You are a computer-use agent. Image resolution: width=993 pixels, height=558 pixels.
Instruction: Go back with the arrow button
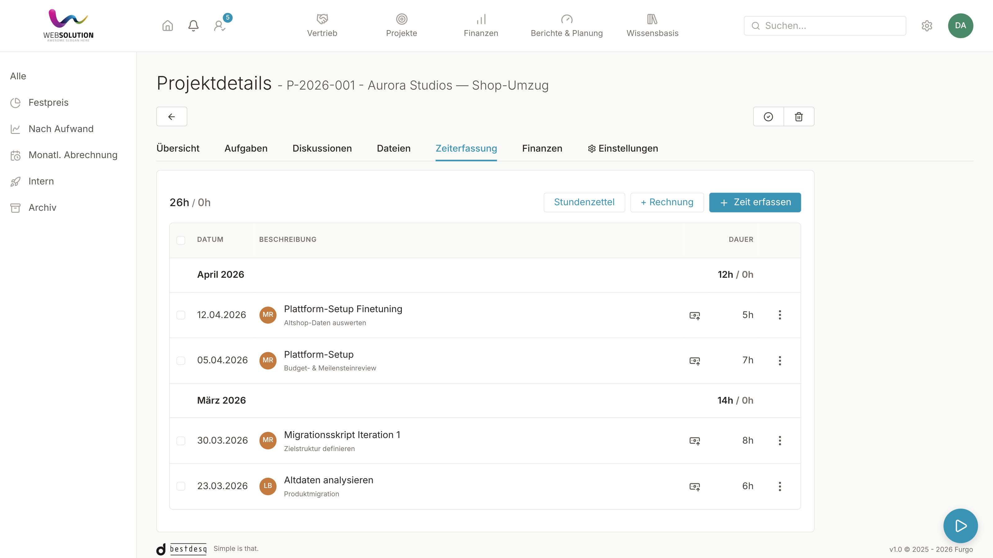point(172,116)
